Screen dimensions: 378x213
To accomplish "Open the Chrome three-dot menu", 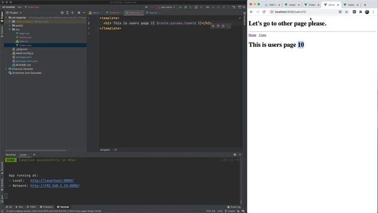I will 373,12.
